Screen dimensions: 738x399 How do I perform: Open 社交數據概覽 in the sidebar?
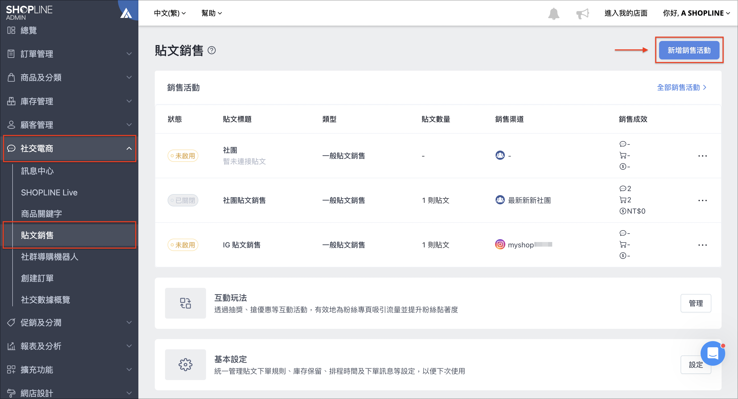pos(45,299)
